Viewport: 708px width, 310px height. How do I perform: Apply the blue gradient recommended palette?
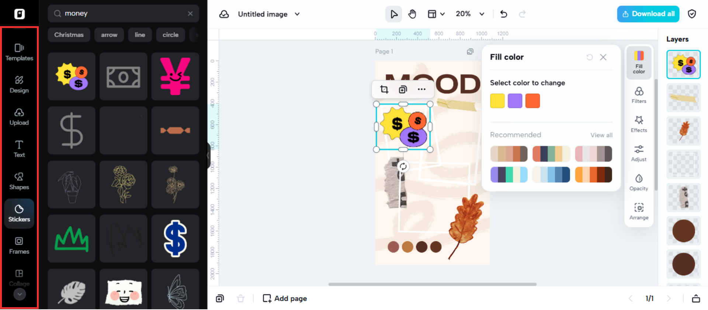click(551, 175)
